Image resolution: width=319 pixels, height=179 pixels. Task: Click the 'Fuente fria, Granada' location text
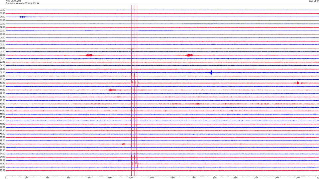[x=15, y=3]
